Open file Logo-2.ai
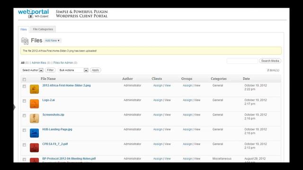Viewport: 303px width, 170px height. [48, 100]
